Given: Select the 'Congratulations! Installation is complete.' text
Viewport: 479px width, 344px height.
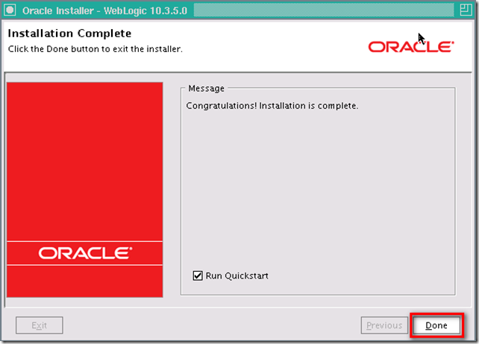Looking at the screenshot, I should coord(272,106).
